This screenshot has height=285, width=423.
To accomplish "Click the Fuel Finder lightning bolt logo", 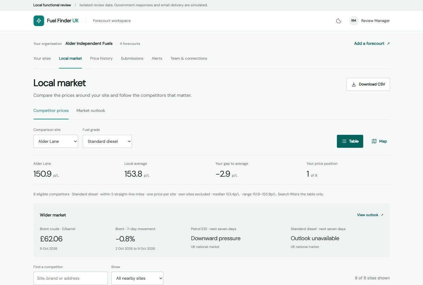I will click(39, 21).
